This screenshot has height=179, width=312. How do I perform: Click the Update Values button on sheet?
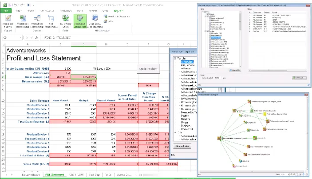pos(148,69)
